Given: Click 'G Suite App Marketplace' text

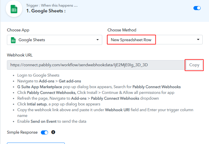Looking at the screenshot, I should 40,87.
